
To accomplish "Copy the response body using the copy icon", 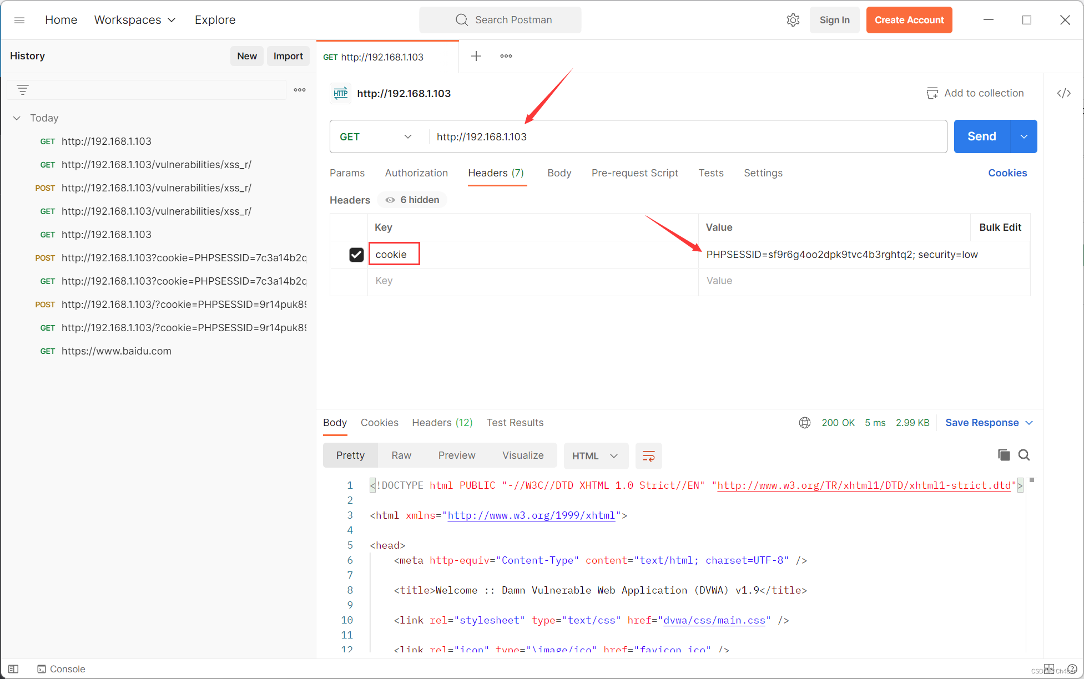I will coord(1004,455).
